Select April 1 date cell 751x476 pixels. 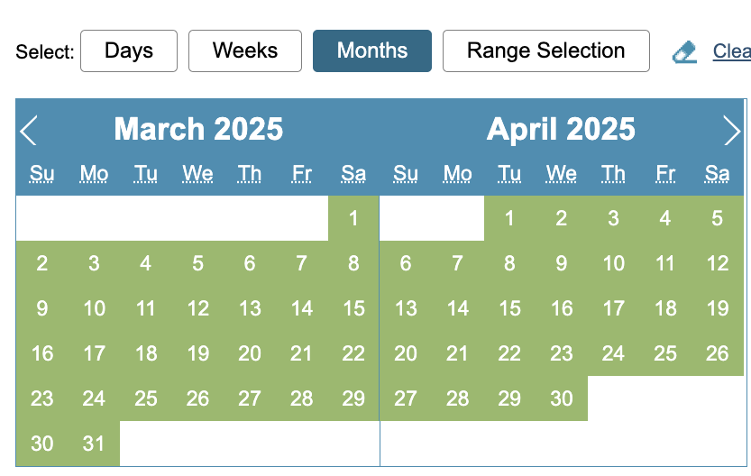(509, 218)
